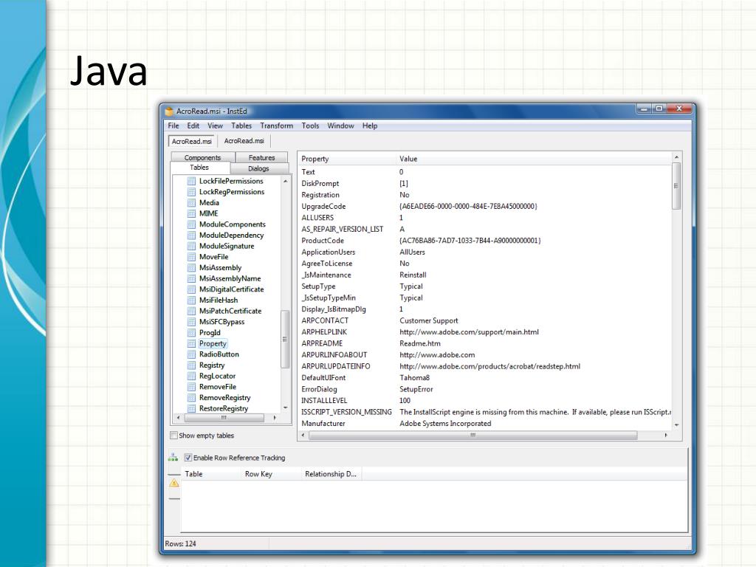Click the MsiAssemblyName table icon
Viewport: 756px width, 567px height.
(191, 278)
